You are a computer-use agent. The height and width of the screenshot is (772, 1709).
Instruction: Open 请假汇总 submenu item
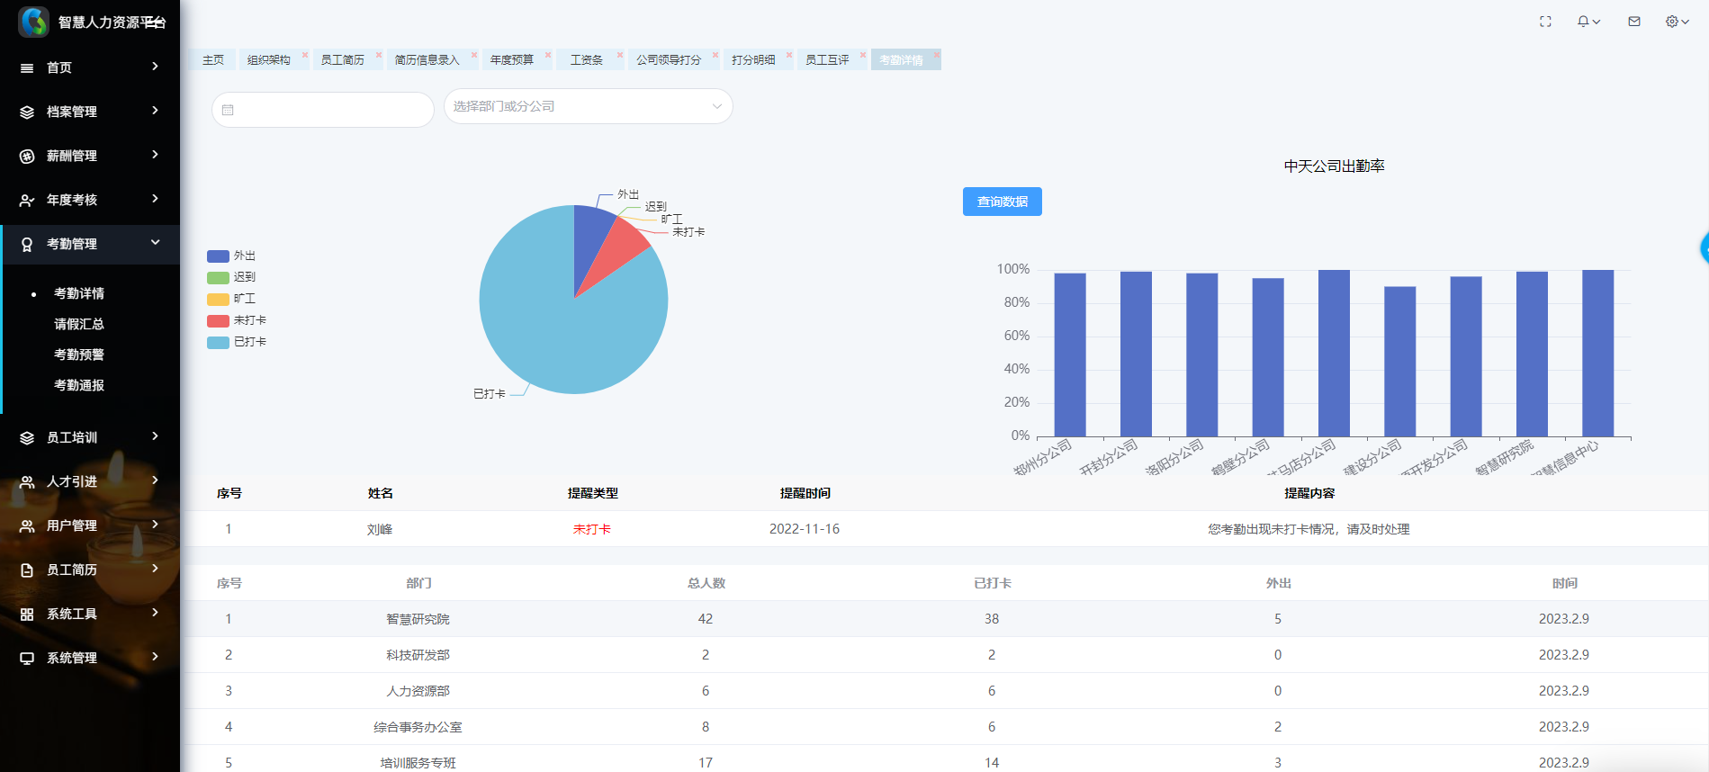(79, 324)
